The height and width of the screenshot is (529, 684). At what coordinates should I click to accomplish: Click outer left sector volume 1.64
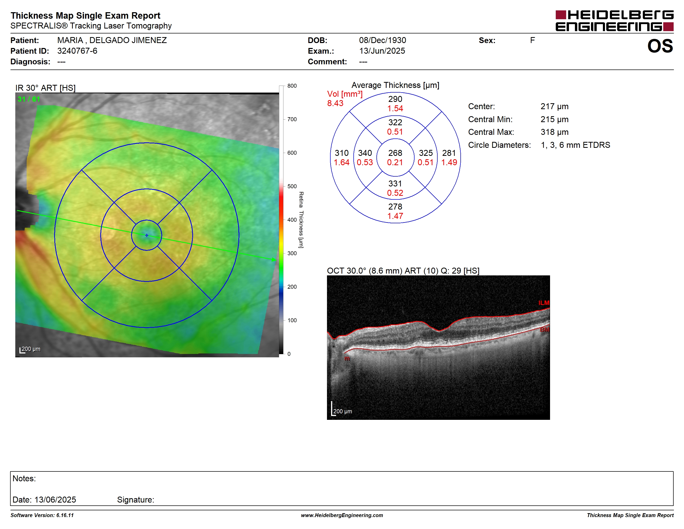point(341,162)
